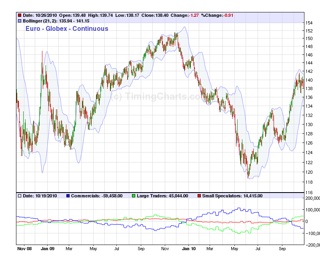320x259 pixels.
Task: Click the 118 price axis label
Action: [x=309, y=182]
